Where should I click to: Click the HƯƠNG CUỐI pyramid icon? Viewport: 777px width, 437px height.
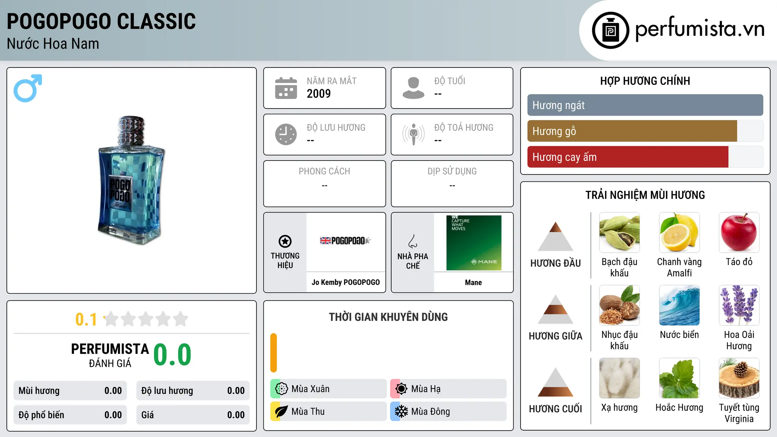pyautogui.click(x=556, y=382)
